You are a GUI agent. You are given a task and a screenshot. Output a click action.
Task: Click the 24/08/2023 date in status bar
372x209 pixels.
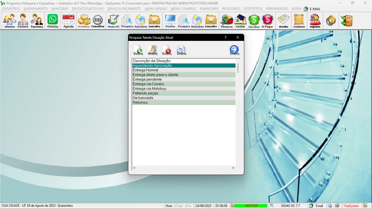coord(203,206)
